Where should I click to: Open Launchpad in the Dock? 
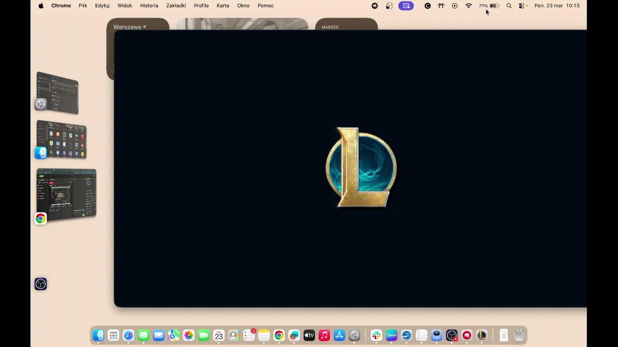[x=113, y=335]
